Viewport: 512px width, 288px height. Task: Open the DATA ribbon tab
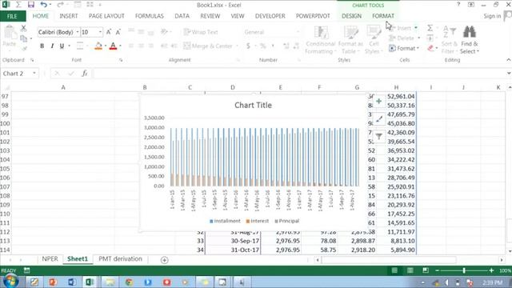coord(182,16)
